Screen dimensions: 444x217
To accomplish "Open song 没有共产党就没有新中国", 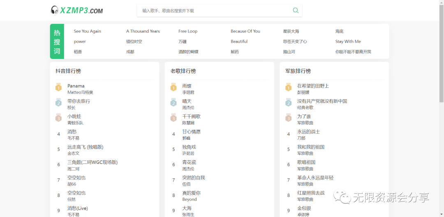I will 322,101.
